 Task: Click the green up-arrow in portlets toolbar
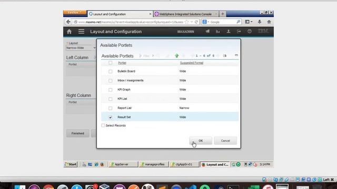pyautogui.click(x=177, y=56)
